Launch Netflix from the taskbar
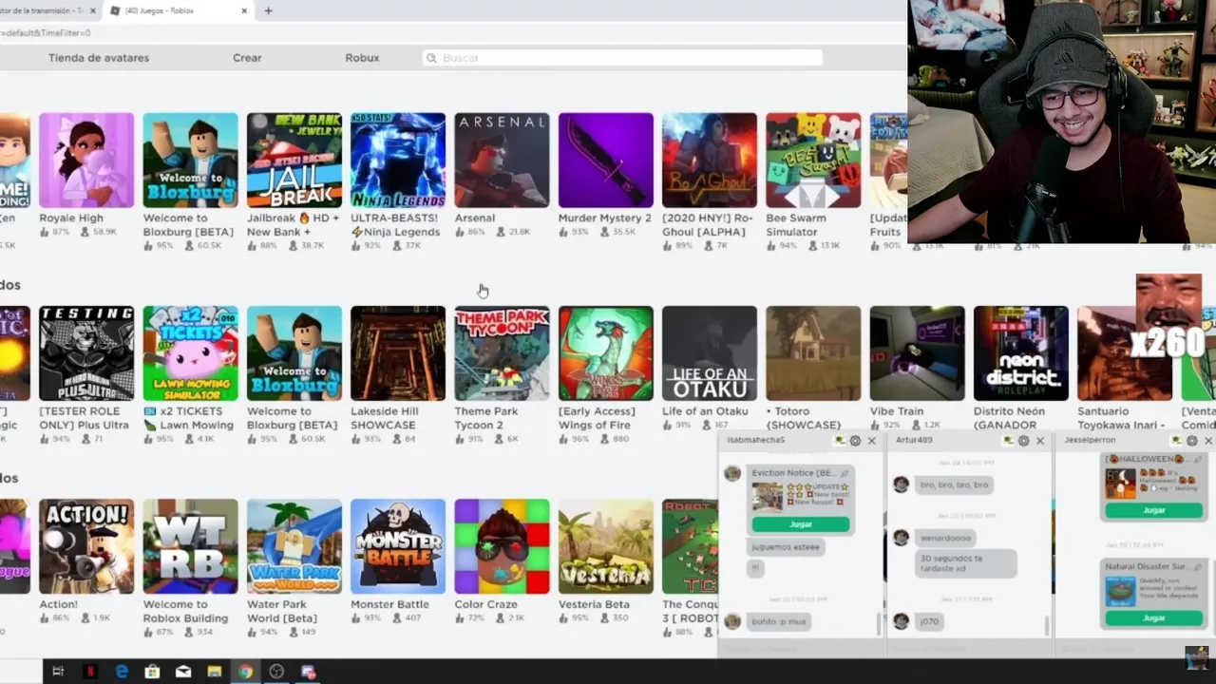 coord(90,672)
